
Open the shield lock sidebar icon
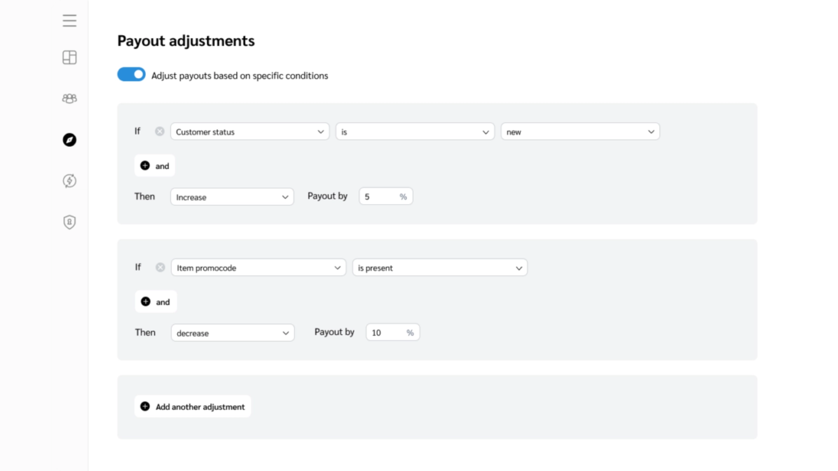tap(69, 222)
